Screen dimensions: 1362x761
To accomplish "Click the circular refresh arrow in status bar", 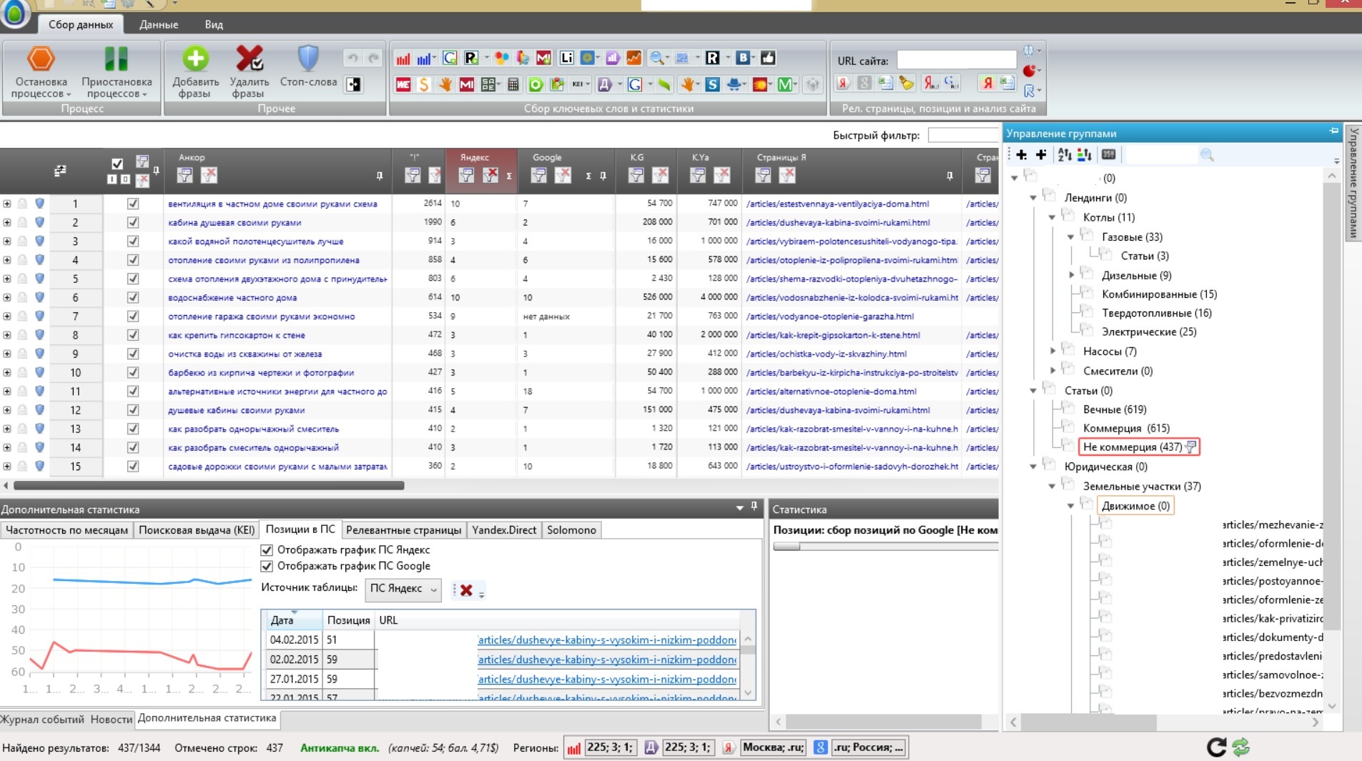I will pyautogui.click(x=1217, y=747).
